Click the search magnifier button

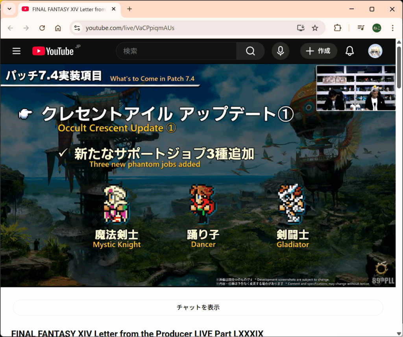click(250, 51)
